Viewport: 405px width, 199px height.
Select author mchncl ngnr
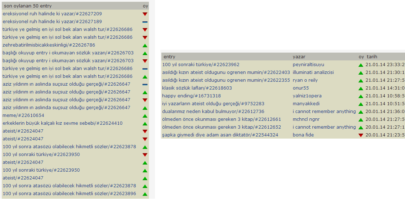306,119
